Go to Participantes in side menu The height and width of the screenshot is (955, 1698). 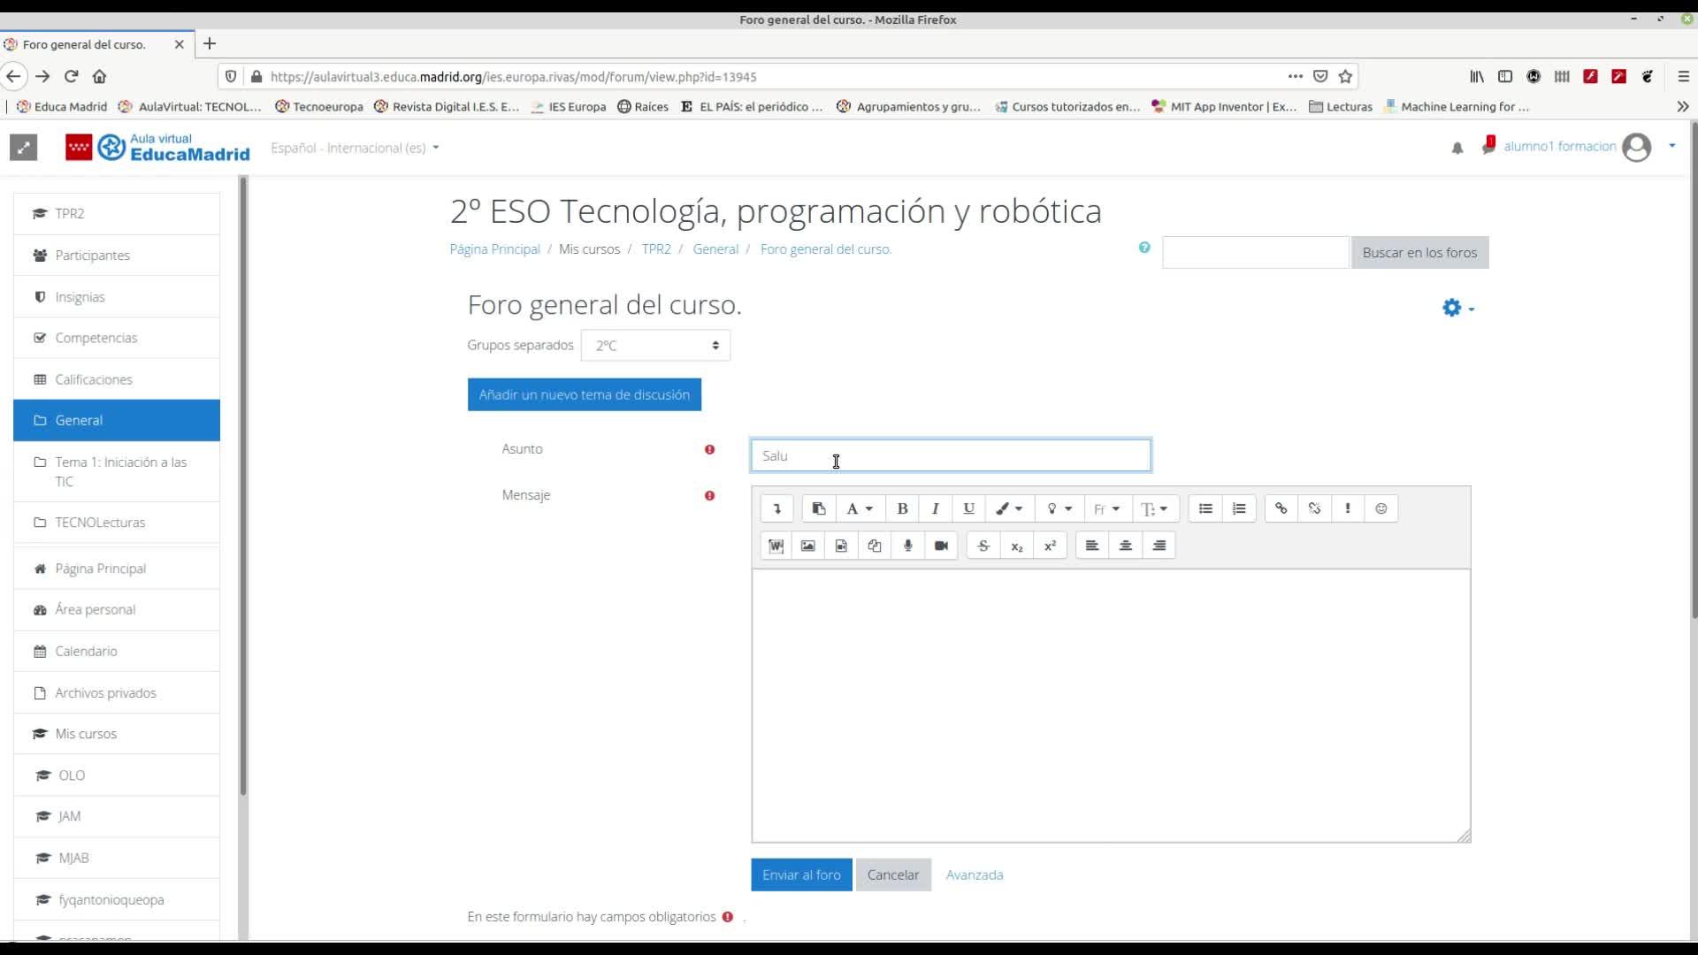92,256
